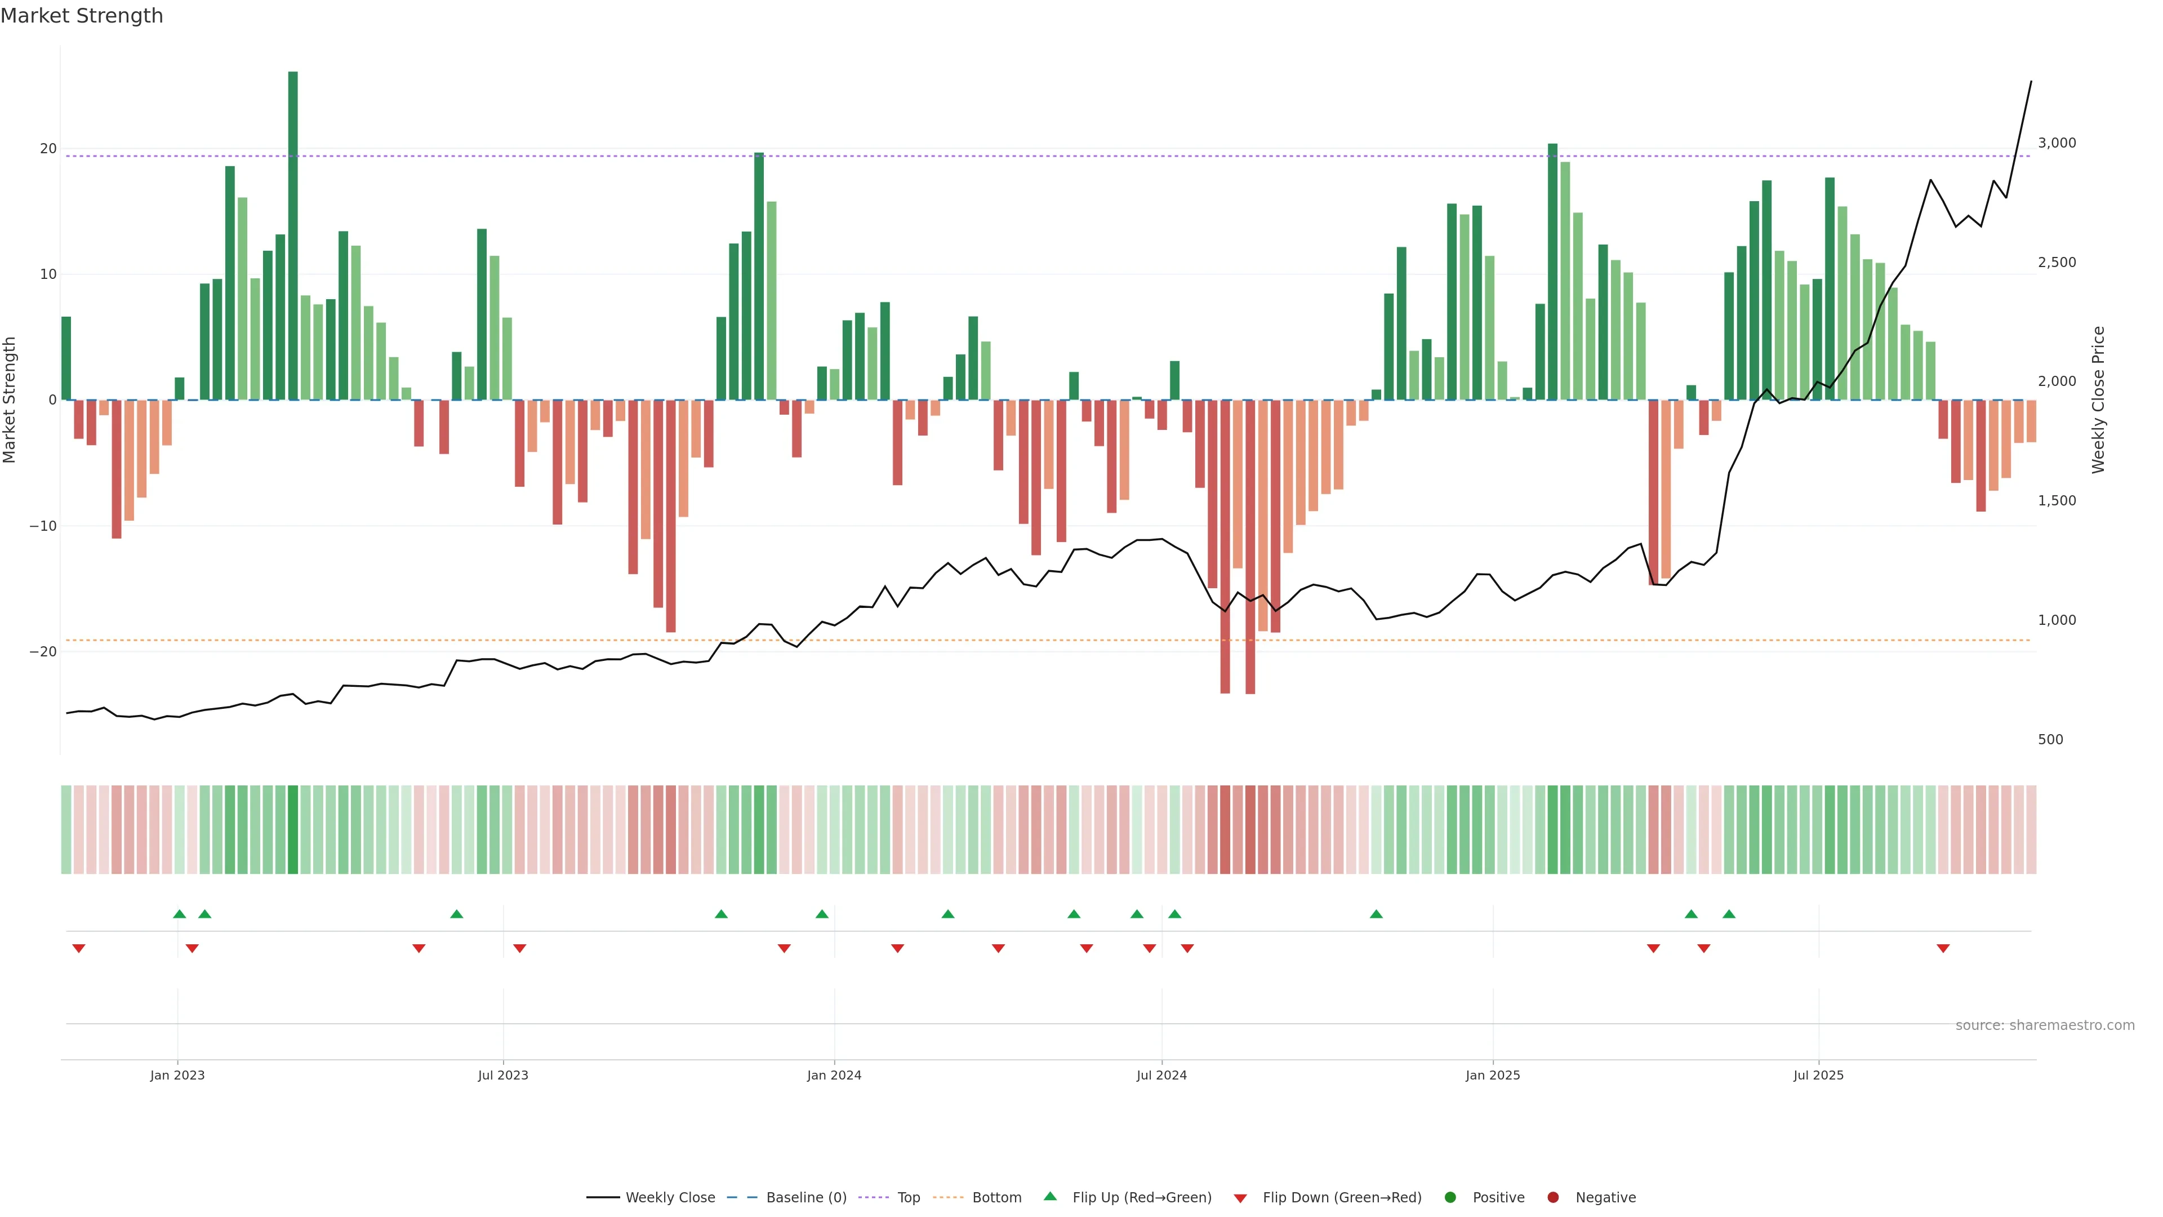This screenshot has height=1217, width=2163.
Task: Click the Weekly Close Price axis title
Action: pos(2098,400)
